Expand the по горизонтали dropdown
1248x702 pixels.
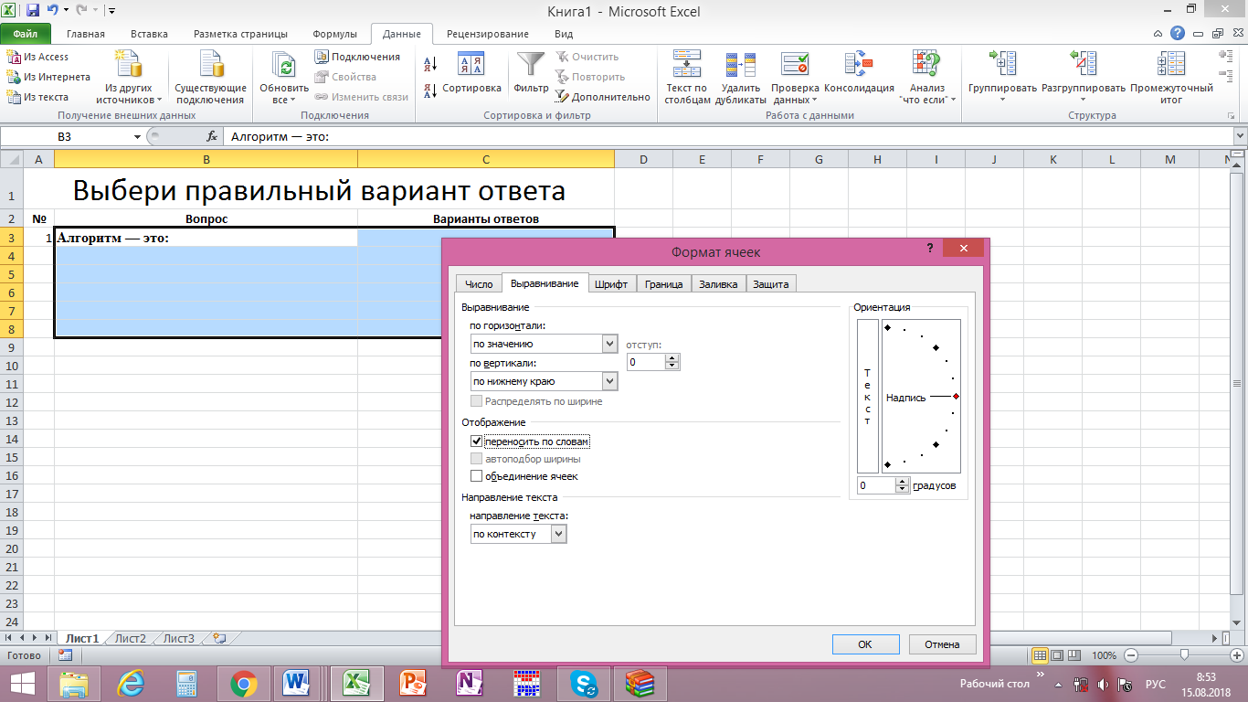[610, 344]
